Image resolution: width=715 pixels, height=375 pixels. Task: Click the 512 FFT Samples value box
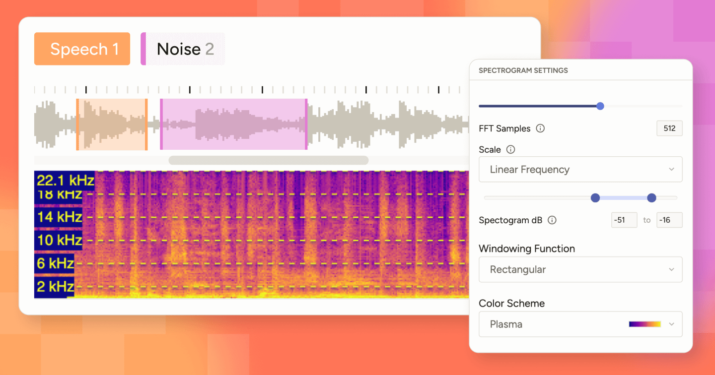click(x=669, y=128)
